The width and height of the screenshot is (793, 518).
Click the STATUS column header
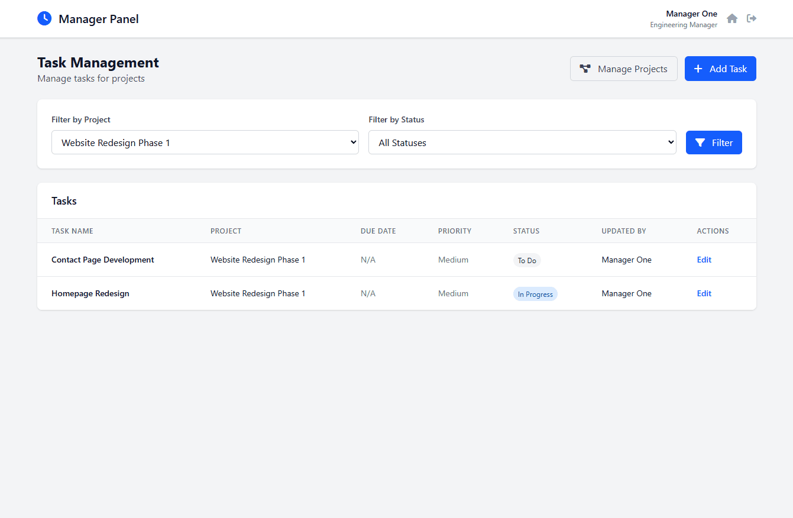[x=526, y=231]
